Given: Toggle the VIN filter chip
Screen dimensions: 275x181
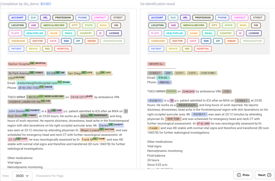Looking at the screenshot, I should pos(116,25).
